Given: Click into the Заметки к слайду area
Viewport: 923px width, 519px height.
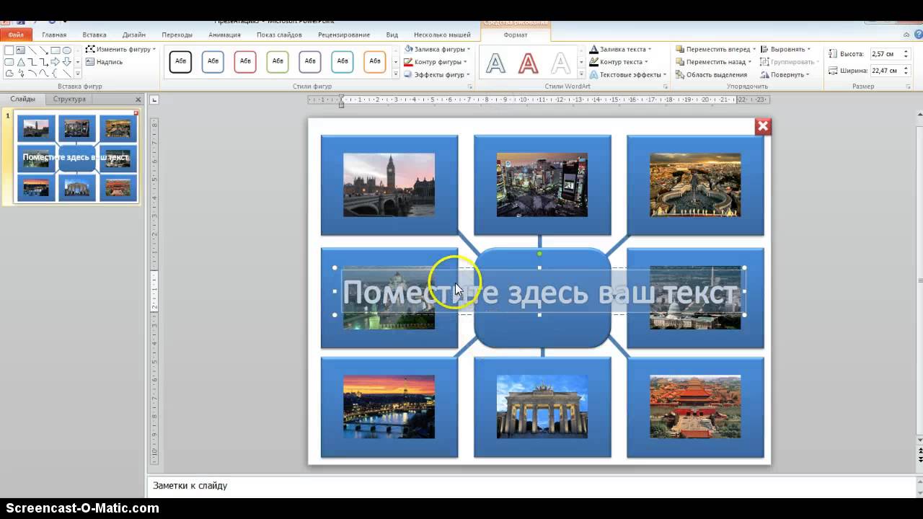Looking at the screenshot, I should coord(288,486).
